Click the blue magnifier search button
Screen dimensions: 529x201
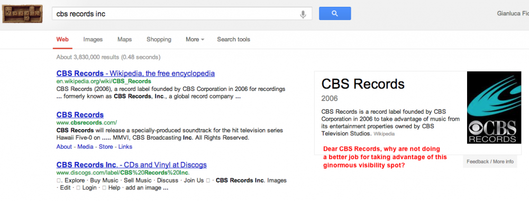click(335, 14)
